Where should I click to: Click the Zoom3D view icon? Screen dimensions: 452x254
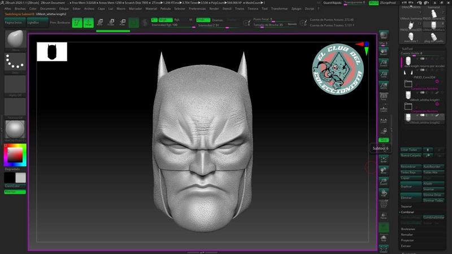pos(384,181)
